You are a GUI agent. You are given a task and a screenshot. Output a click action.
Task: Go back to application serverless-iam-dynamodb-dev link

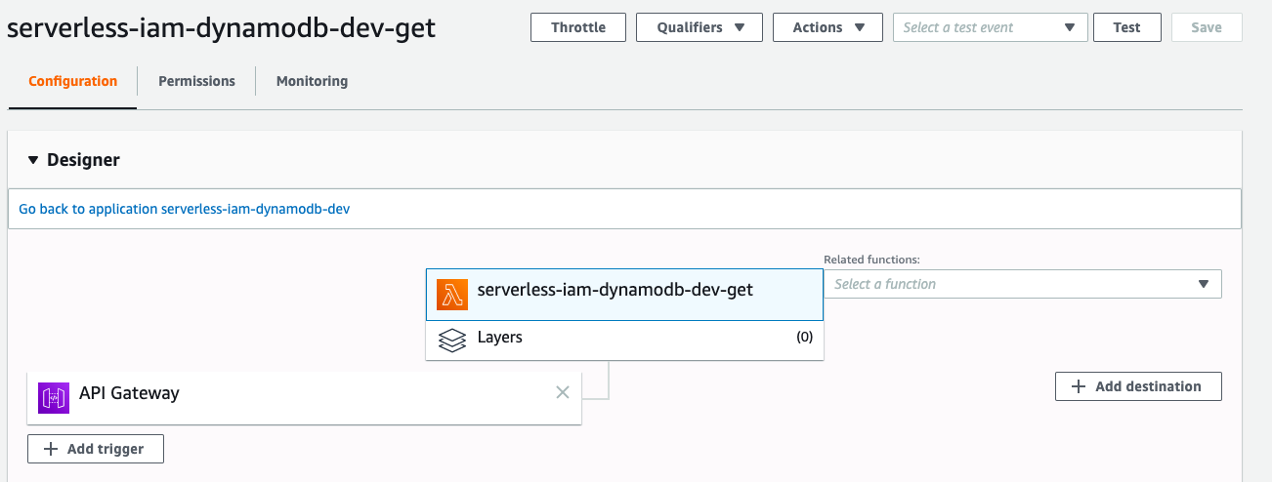(x=185, y=209)
